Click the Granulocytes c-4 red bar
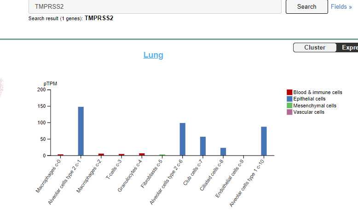 click(142, 155)
